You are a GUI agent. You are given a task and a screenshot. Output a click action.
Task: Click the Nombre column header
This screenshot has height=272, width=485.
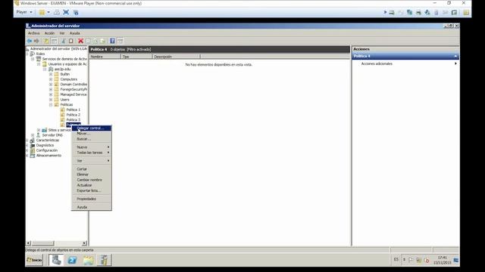click(x=105, y=57)
